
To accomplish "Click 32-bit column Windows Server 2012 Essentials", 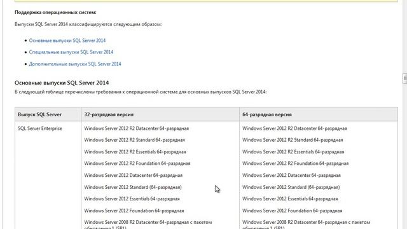I will coord(132,199).
